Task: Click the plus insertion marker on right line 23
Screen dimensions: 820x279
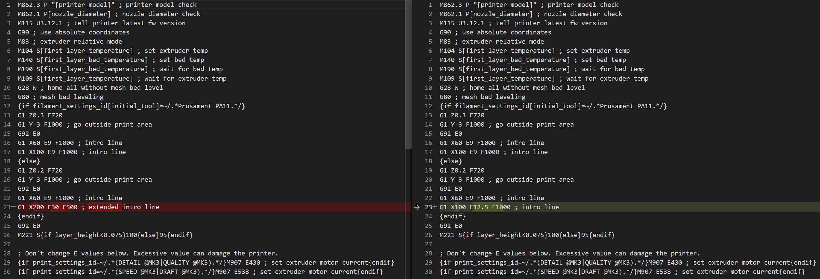Action: 435,207
